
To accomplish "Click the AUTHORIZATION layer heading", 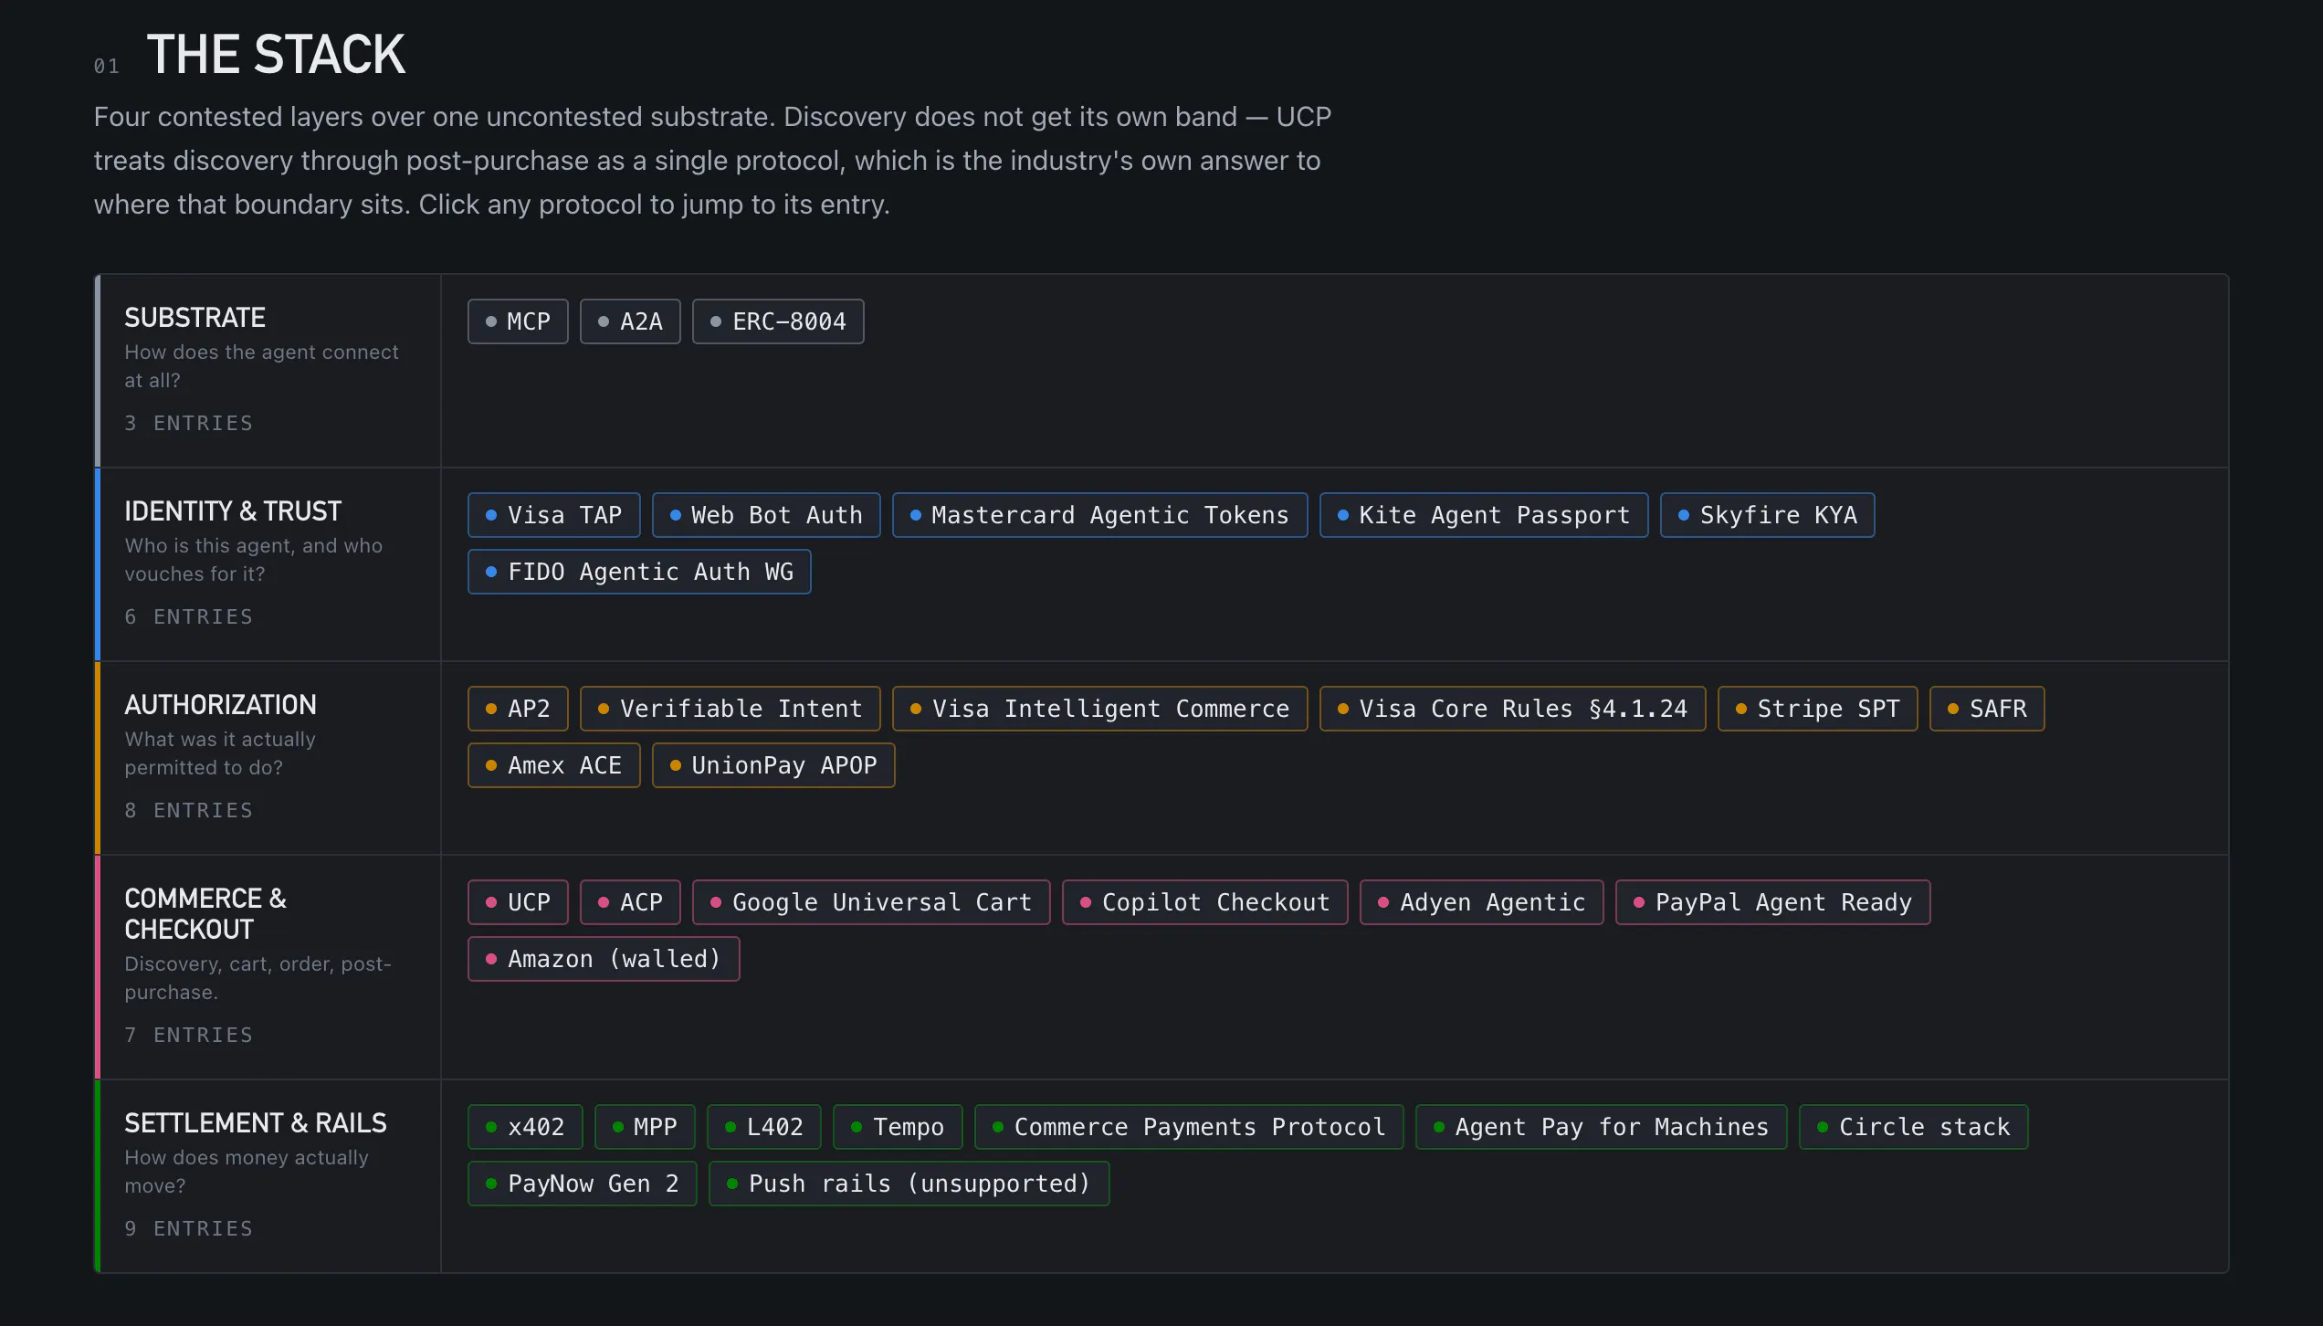I will point(220,705).
